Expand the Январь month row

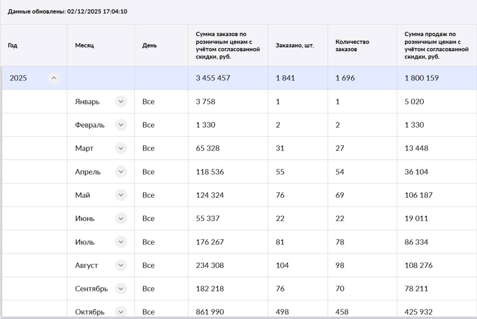click(x=121, y=101)
